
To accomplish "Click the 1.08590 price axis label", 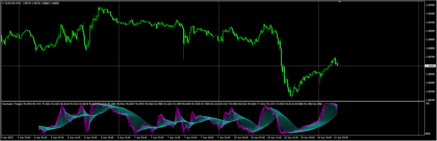I will tap(430, 74).
